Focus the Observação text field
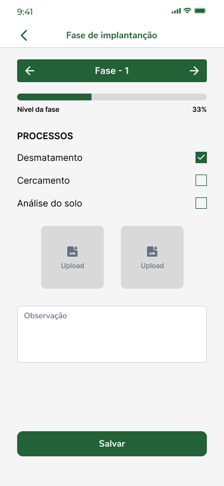Screen dimensions: 224x486 (112, 334)
